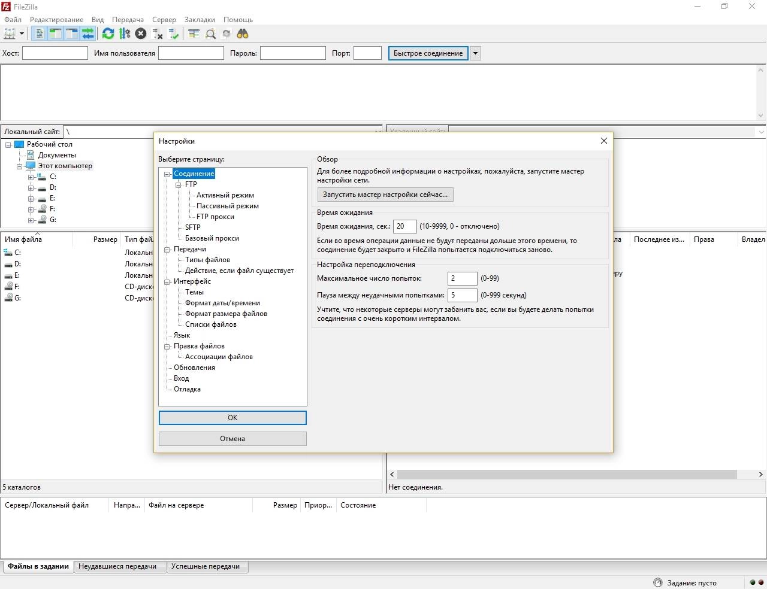Click the Время ожидания seconds field
This screenshot has width=767, height=589.
pyautogui.click(x=405, y=226)
